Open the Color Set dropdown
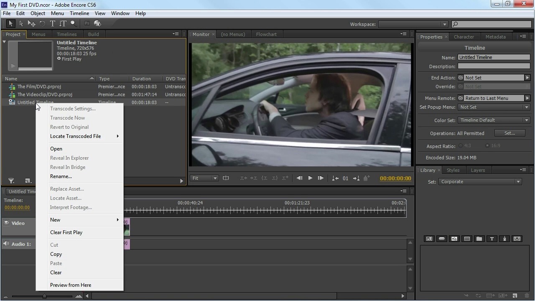The height and width of the screenshot is (301, 535). pyautogui.click(x=494, y=120)
